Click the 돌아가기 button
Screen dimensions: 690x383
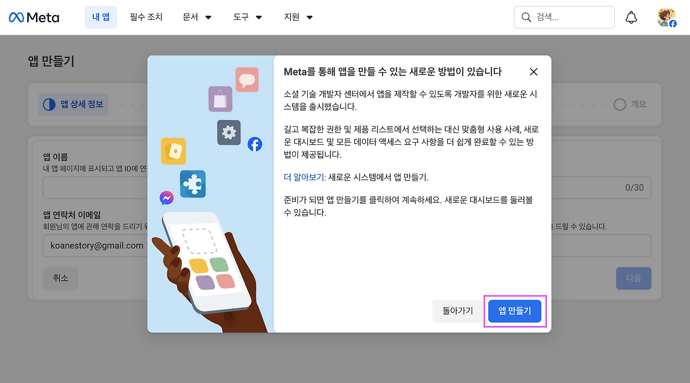[x=458, y=311]
